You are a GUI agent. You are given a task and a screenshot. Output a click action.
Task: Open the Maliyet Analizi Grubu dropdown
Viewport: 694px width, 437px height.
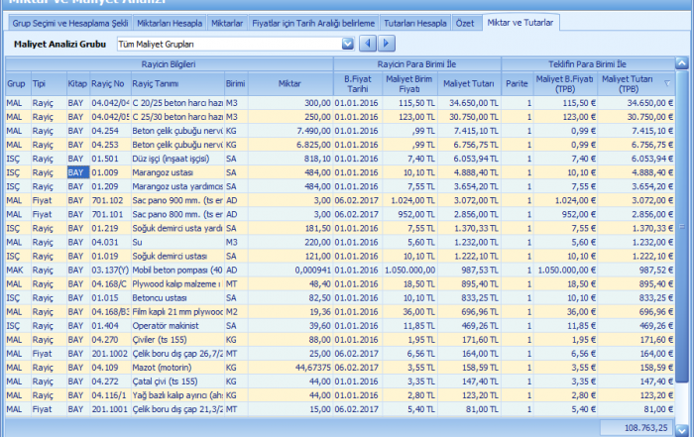[x=347, y=44]
